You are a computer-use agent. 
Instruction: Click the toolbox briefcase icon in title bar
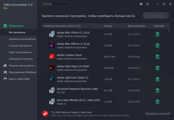click(x=141, y=4)
